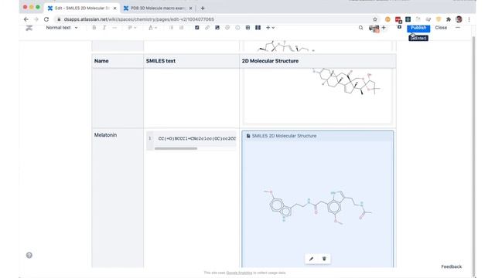Switch to PDB 3D Molecule macro tab
495x278 pixels.
(x=157, y=8)
